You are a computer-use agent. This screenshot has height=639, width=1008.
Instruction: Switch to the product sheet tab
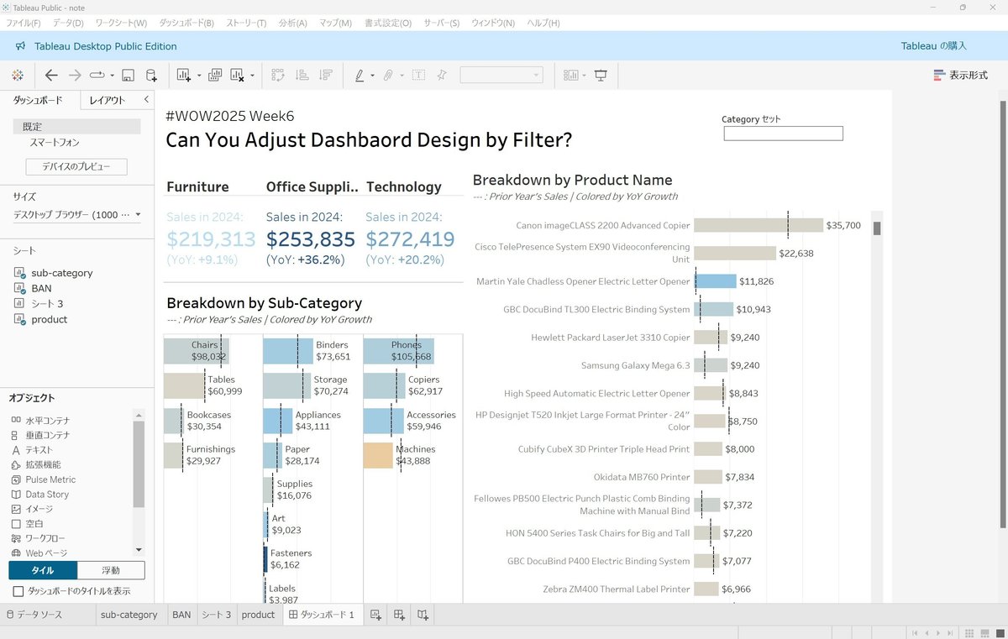click(x=258, y=615)
